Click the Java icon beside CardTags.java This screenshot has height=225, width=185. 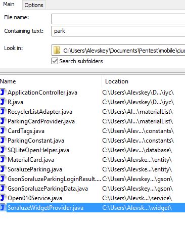pos(3,131)
